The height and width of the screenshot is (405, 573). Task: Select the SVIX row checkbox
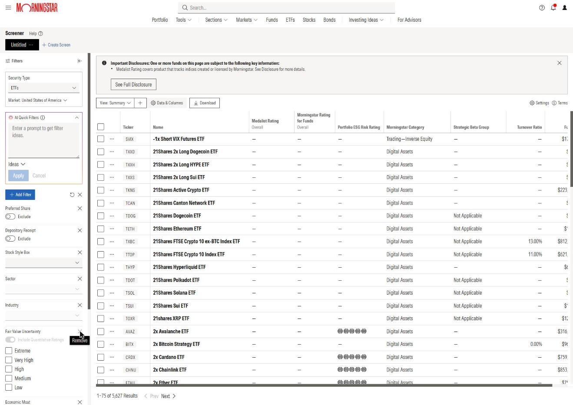point(101,139)
